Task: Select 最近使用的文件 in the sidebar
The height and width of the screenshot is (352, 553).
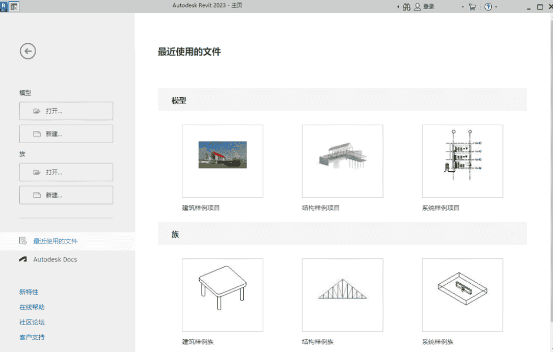Action: pos(56,241)
